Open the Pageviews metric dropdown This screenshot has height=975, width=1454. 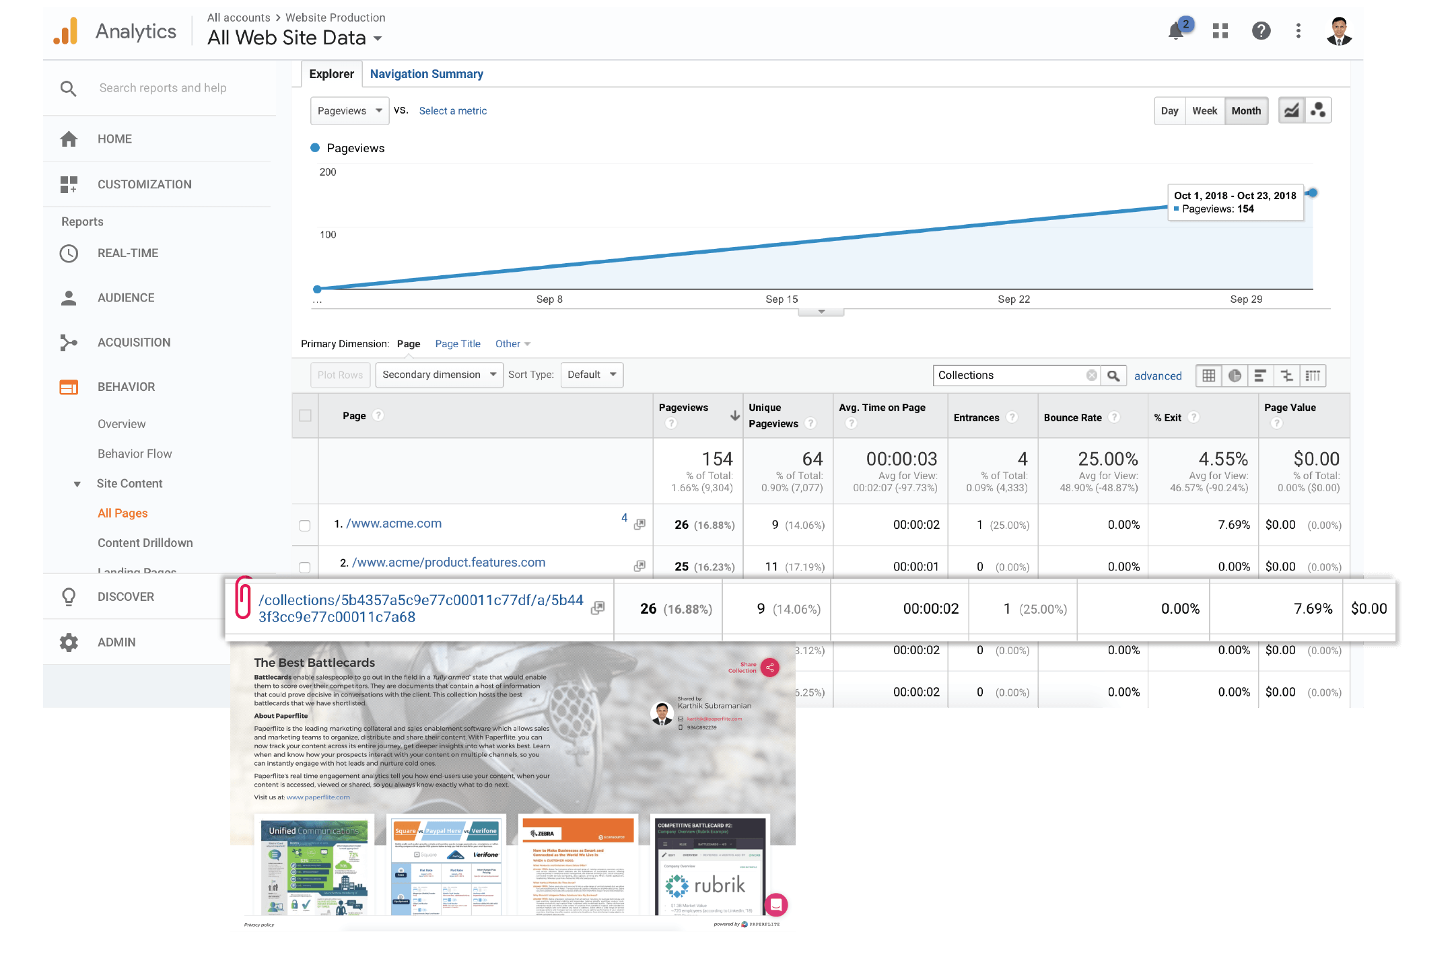tap(349, 111)
